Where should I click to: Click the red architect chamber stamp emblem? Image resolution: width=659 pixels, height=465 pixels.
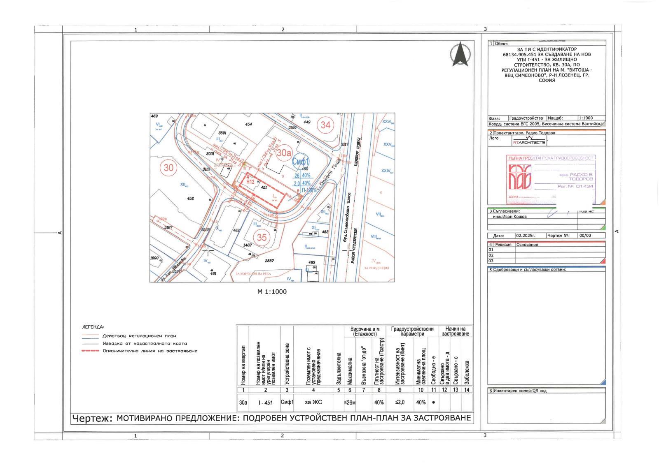click(520, 177)
